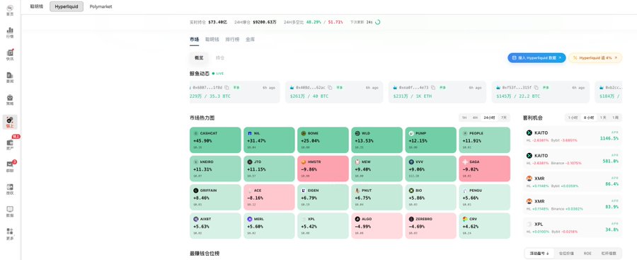Set arbitrage period to 8小时

[x=589, y=118]
